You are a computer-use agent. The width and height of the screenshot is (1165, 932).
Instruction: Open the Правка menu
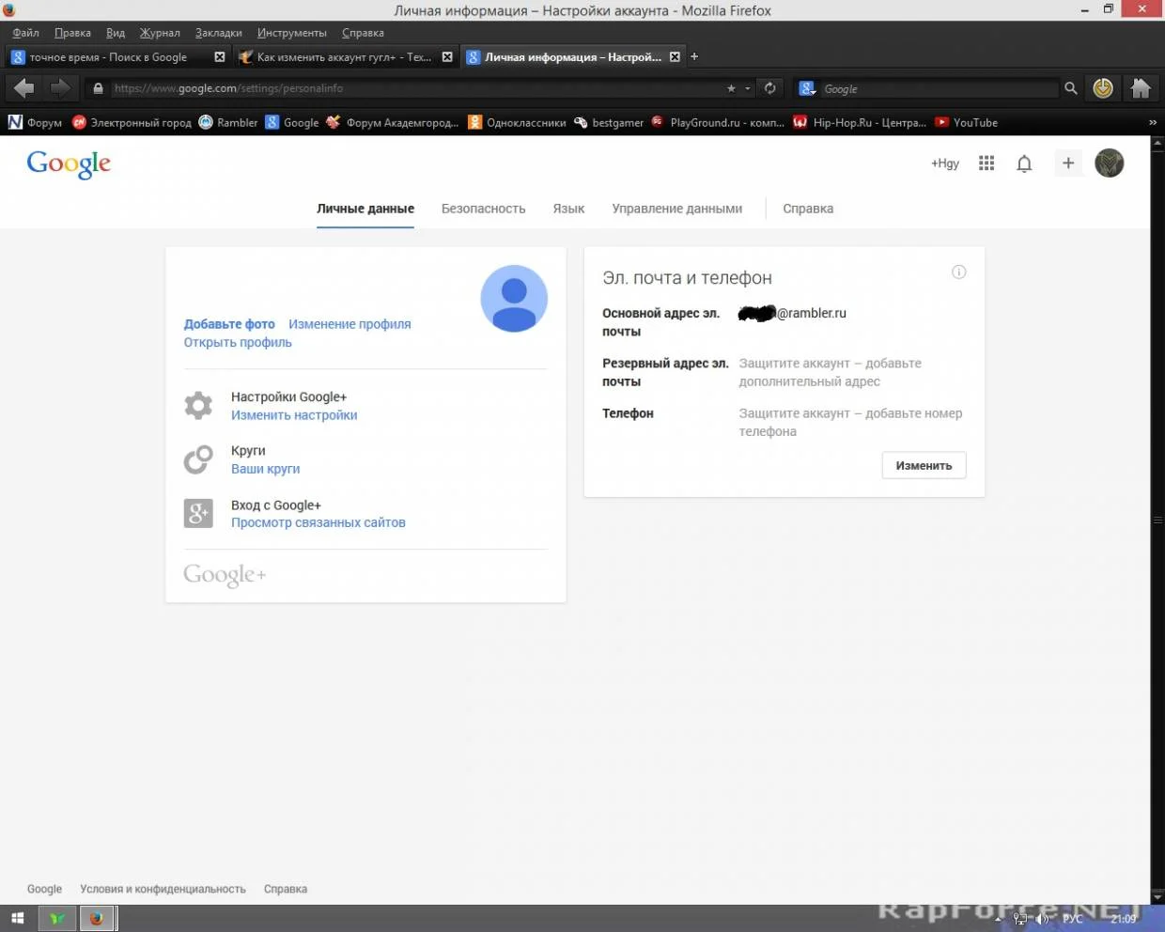pos(72,33)
